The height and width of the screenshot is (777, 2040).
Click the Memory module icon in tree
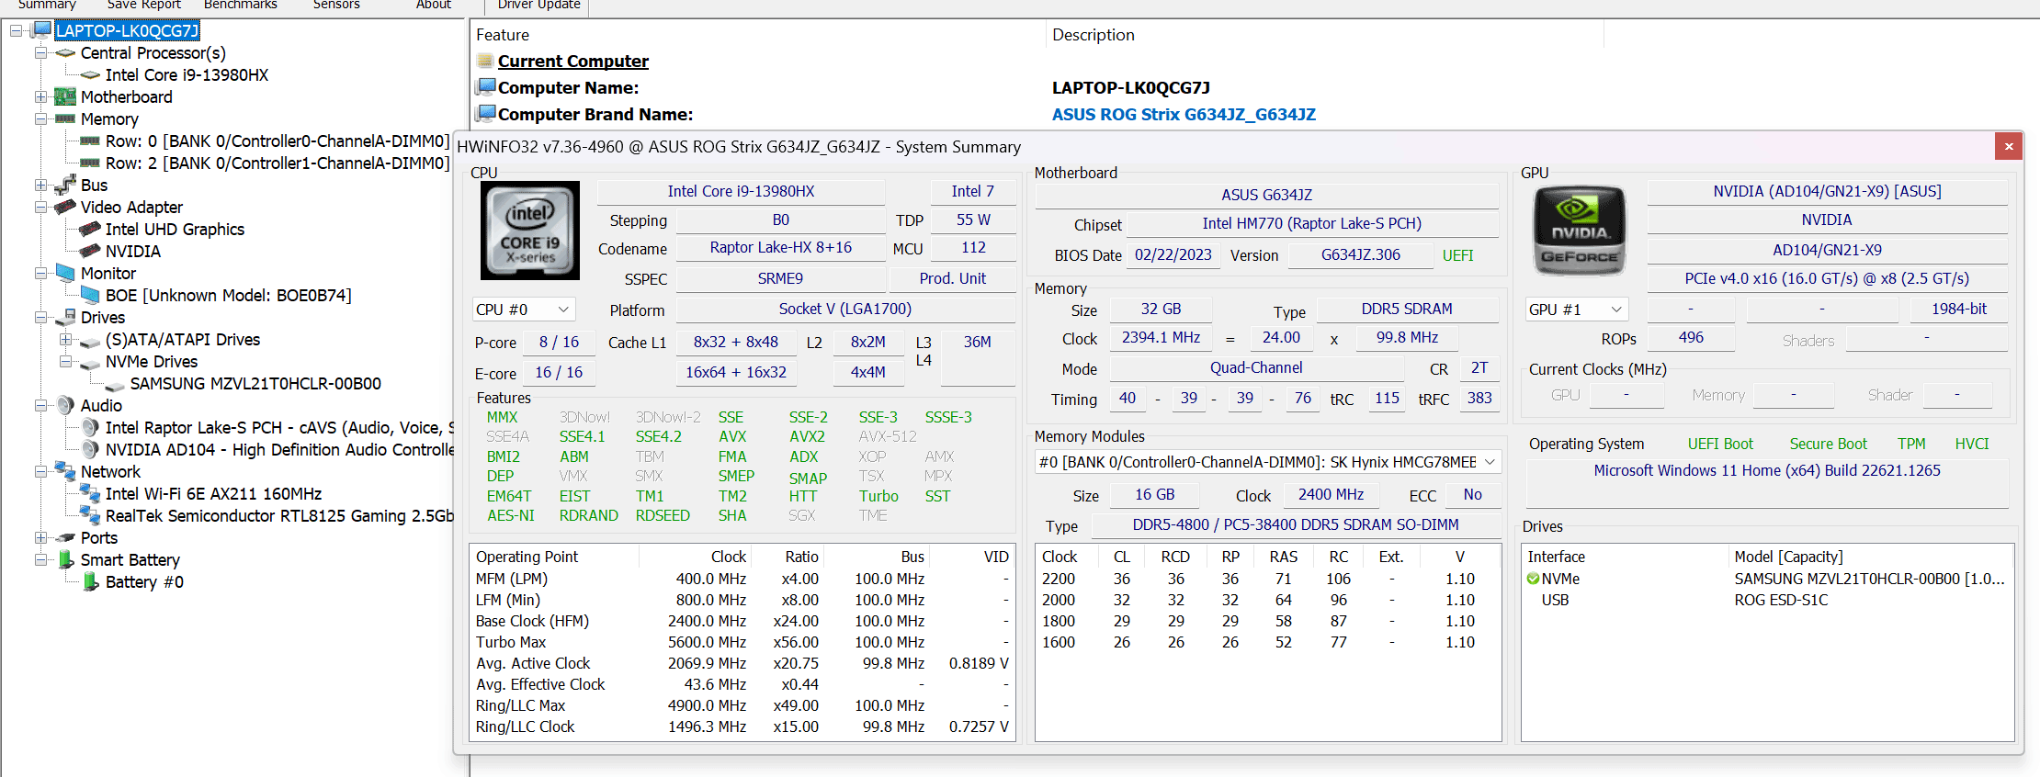(x=65, y=118)
